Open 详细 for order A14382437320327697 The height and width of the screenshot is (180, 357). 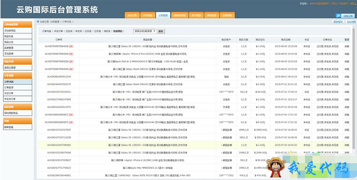click(x=347, y=130)
